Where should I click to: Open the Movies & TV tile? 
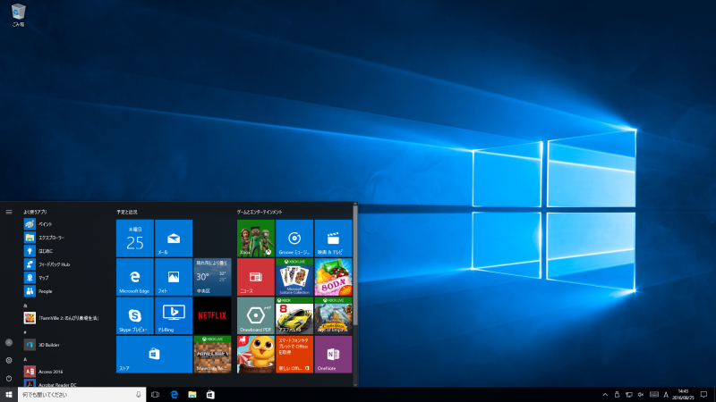(333, 238)
